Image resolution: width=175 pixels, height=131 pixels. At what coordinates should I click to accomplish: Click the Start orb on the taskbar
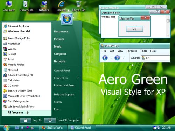pyautogui.click(x=7, y=128)
